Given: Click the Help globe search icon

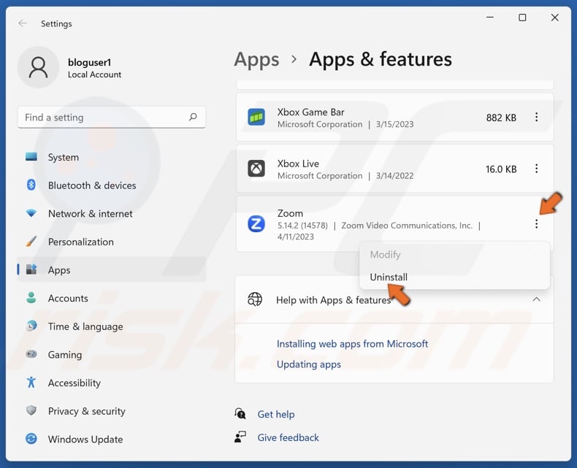Looking at the screenshot, I should [255, 299].
